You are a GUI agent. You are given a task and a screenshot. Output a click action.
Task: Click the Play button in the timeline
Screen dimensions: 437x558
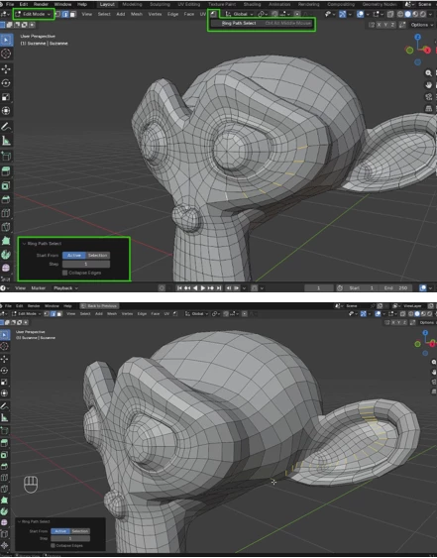203,287
